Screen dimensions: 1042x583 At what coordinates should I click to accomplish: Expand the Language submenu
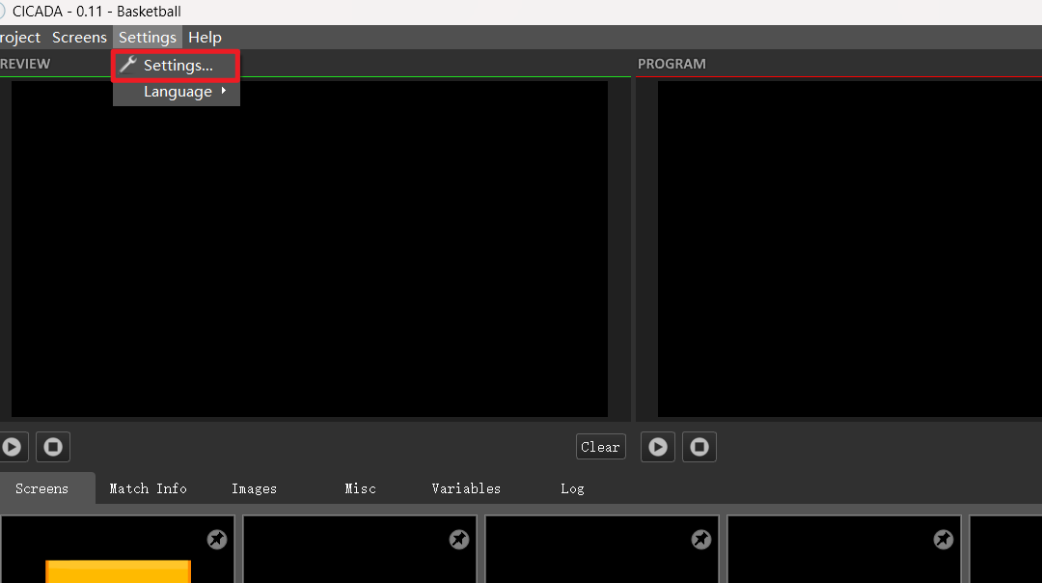point(178,92)
